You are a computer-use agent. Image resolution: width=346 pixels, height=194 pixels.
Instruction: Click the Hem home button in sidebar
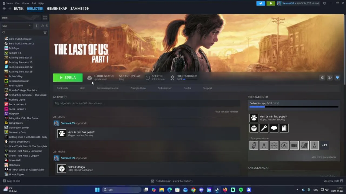click(x=21, y=18)
